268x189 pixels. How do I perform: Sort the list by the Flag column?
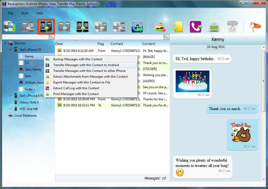[100, 44]
